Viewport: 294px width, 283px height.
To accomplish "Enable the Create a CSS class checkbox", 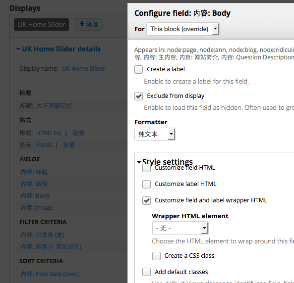I will pyautogui.click(x=156, y=256).
